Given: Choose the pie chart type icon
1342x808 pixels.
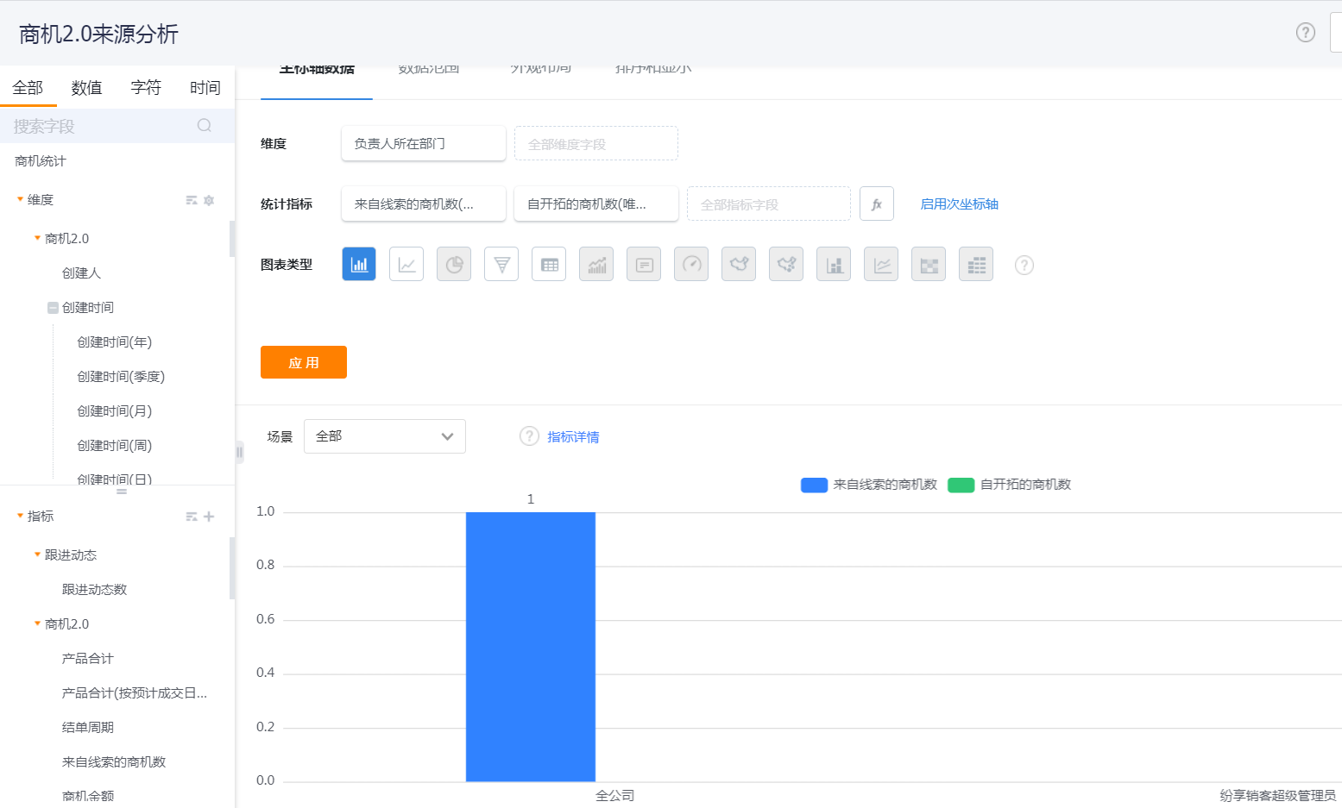Looking at the screenshot, I should click(x=454, y=265).
